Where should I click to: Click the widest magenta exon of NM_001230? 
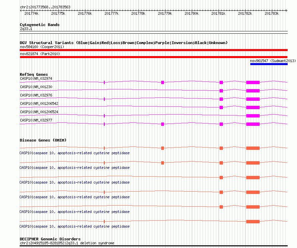(x=253, y=91)
